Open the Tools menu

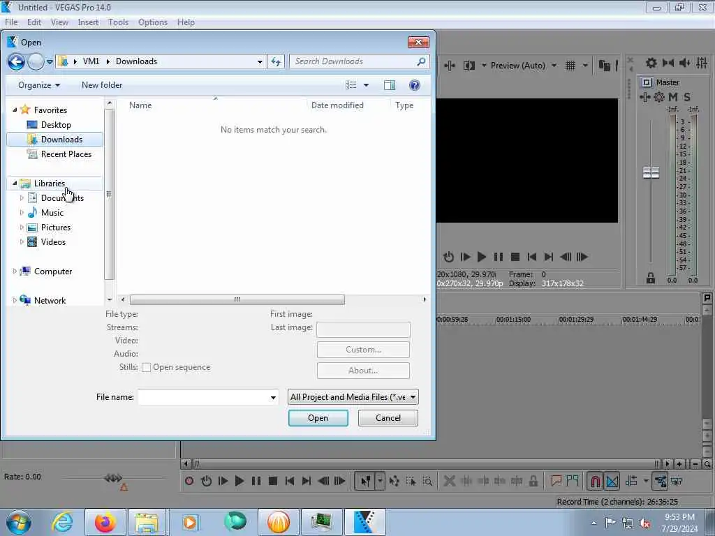(x=118, y=22)
